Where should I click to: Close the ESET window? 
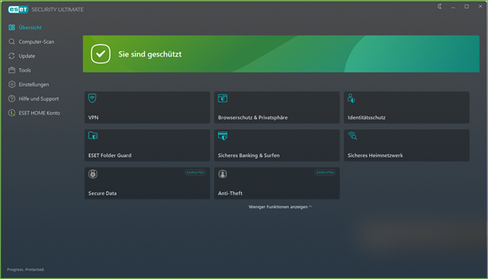coord(480,6)
